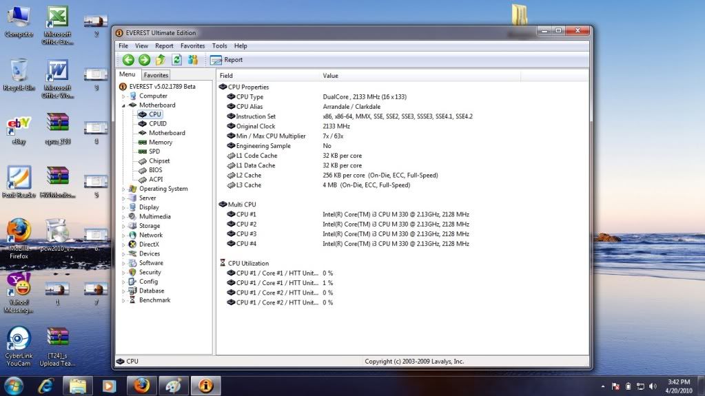The image size is (705, 396).
Task: Open the Foxit Reader desktop icon
Action: click(19, 182)
